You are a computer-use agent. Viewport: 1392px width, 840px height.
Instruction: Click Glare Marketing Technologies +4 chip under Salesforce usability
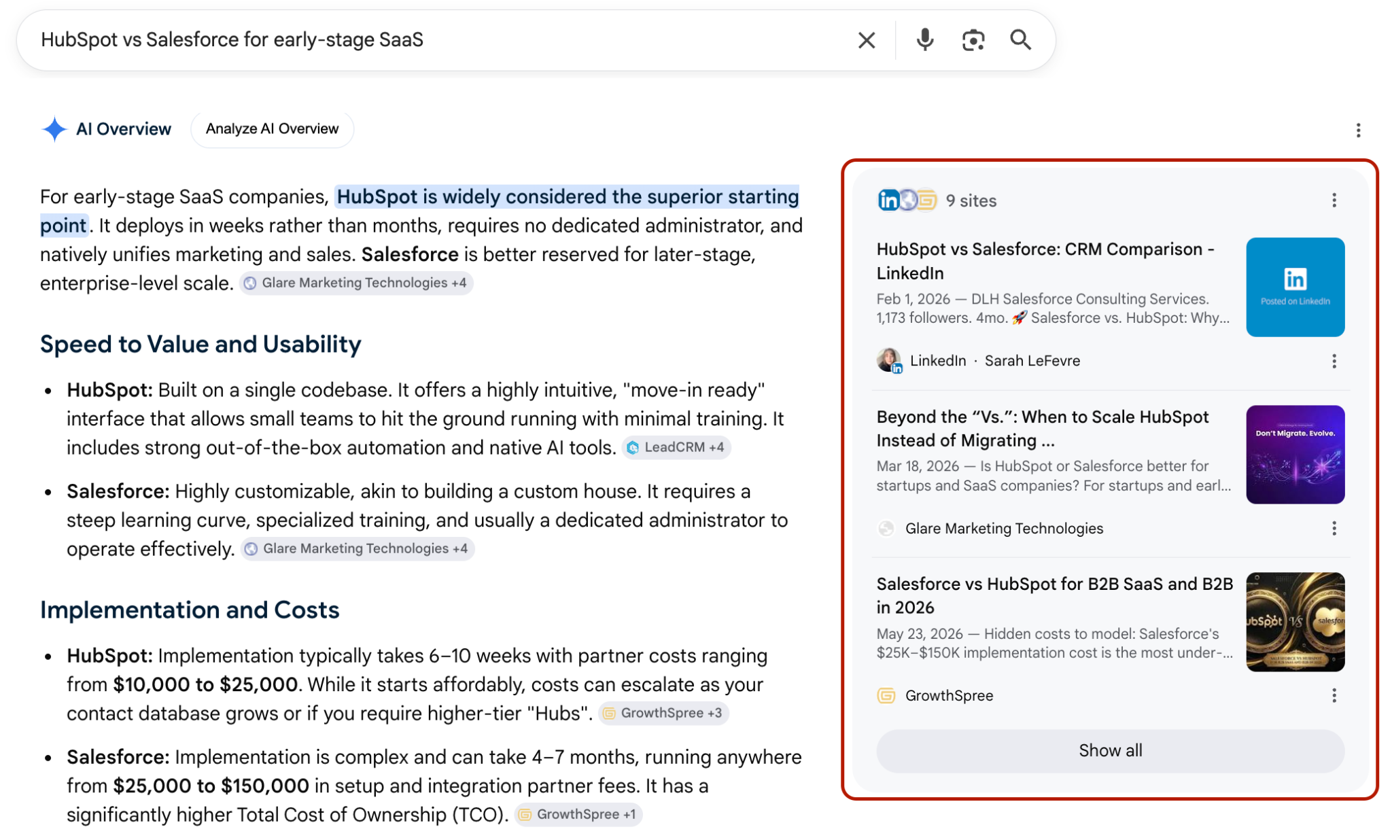click(358, 548)
